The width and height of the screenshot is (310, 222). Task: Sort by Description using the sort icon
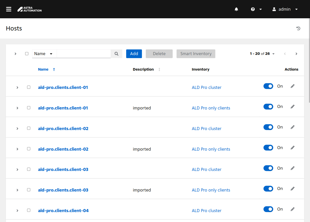click(x=159, y=69)
